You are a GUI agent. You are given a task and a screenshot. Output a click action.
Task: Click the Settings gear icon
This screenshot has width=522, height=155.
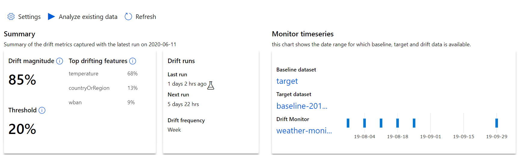(11, 17)
